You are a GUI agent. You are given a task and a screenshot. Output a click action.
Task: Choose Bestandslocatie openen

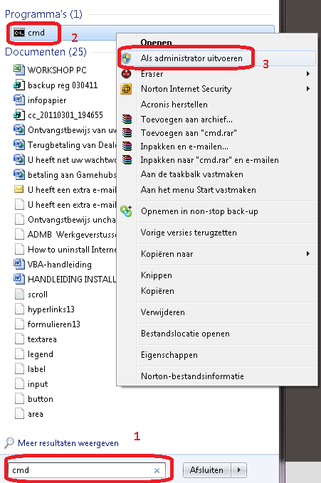pyautogui.click(x=185, y=334)
